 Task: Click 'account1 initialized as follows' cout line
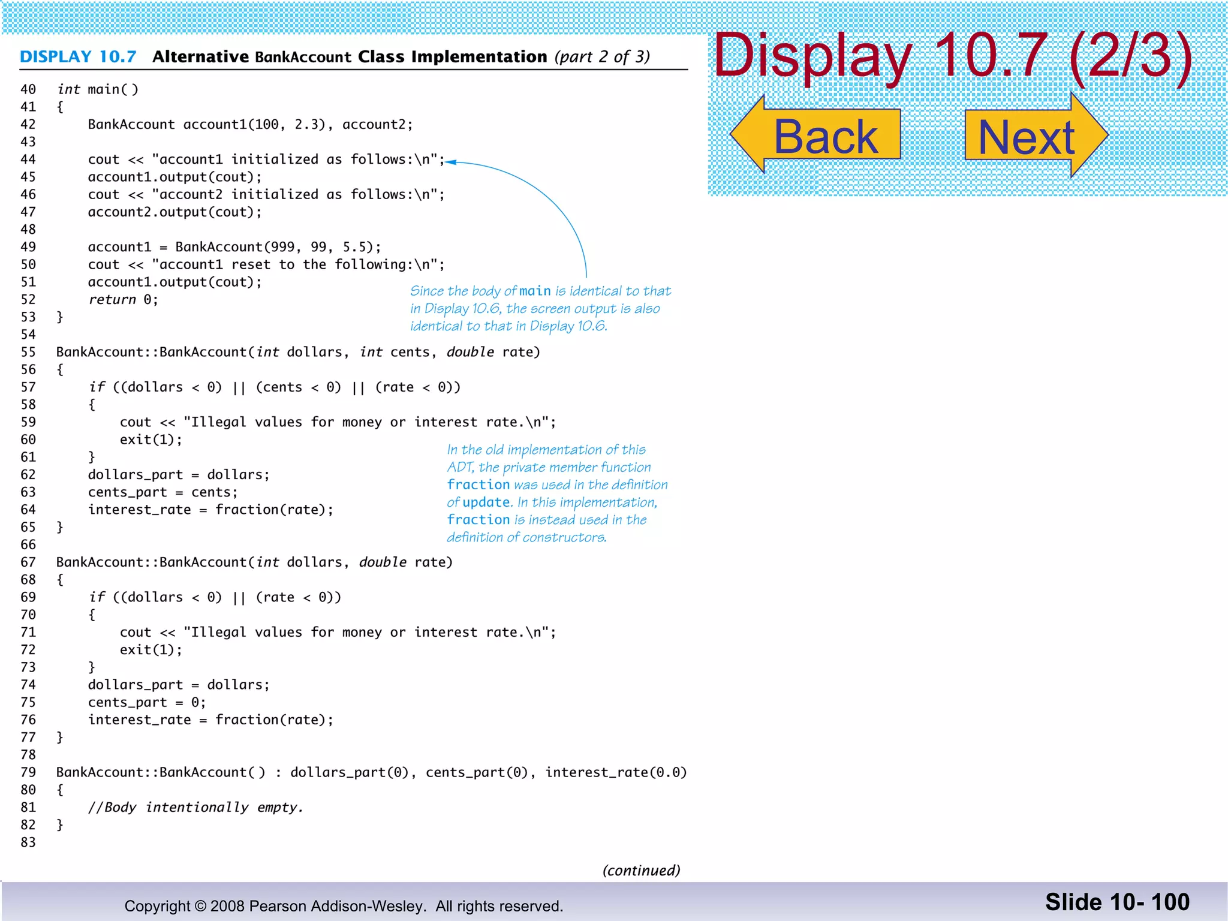(266, 159)
